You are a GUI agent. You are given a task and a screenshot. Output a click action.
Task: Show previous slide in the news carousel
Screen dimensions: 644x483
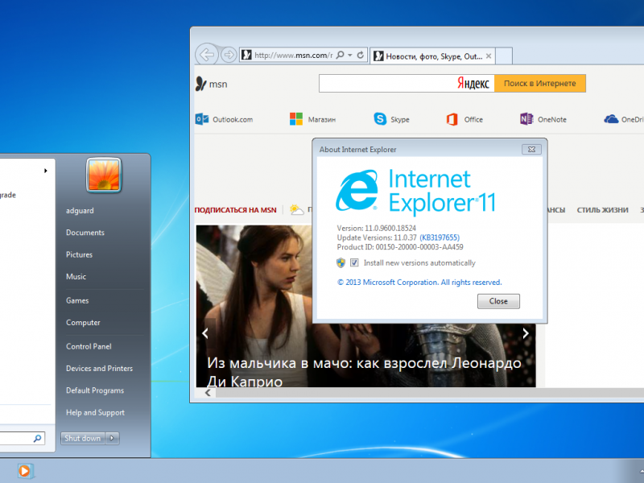pyautogui.click(x=205, y=333)
